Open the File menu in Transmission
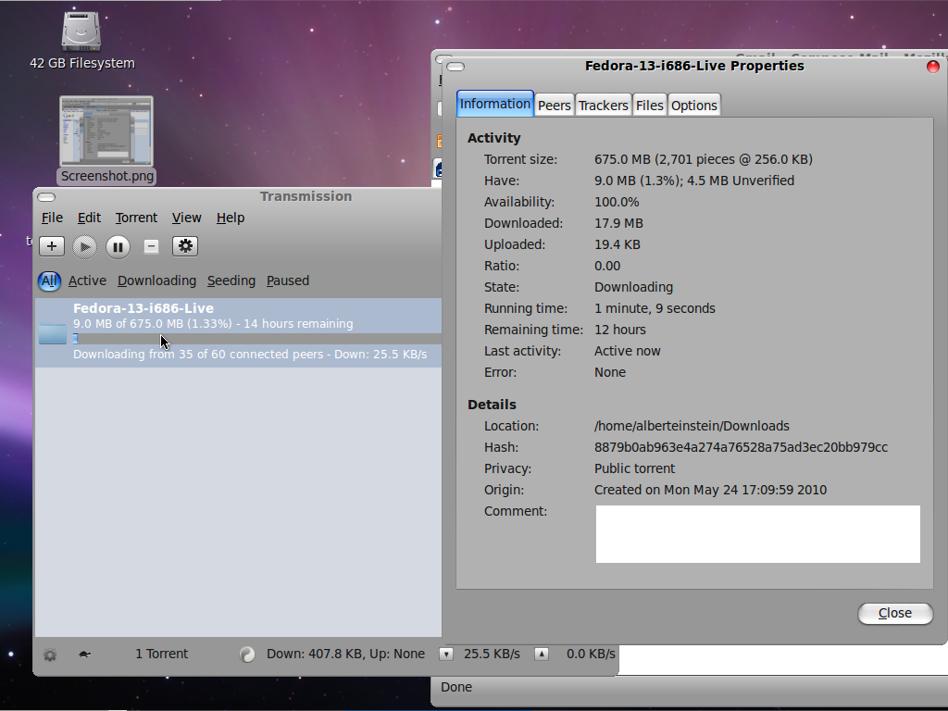This screenshot has width=948, height=711. click(x=52, y=218)
